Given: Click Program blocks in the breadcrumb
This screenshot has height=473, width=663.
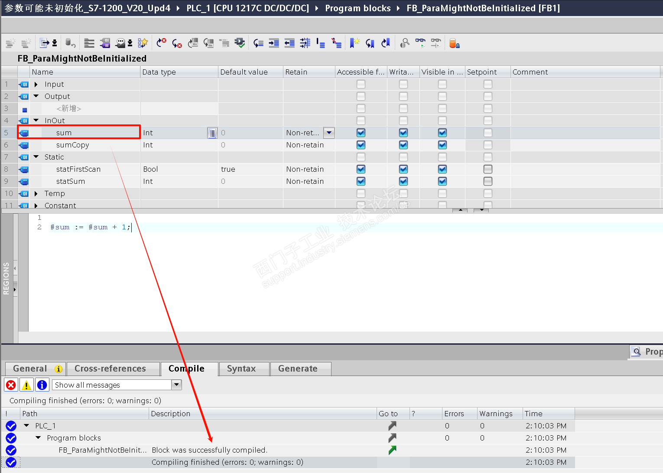Looking at the screenshot, I should [x=358, y=8].
